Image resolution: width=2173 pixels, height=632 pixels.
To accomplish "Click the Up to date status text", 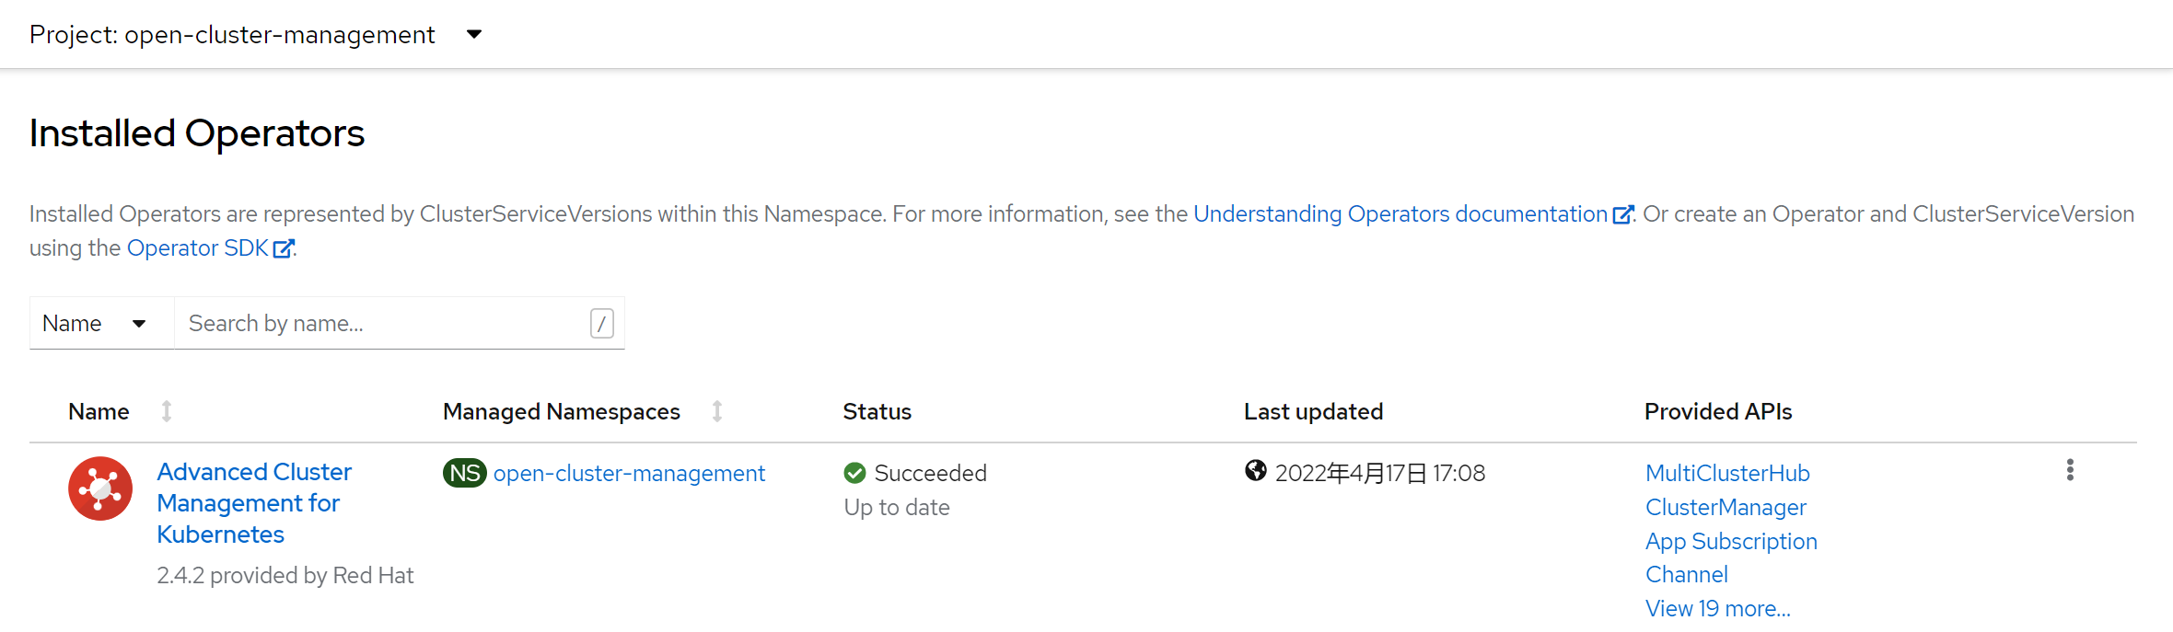I will click(897, 507).
